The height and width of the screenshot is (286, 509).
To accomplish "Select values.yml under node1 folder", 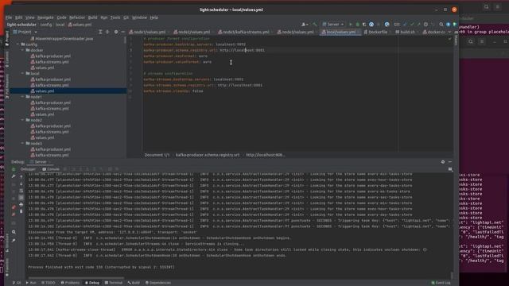I will [42, 114].
